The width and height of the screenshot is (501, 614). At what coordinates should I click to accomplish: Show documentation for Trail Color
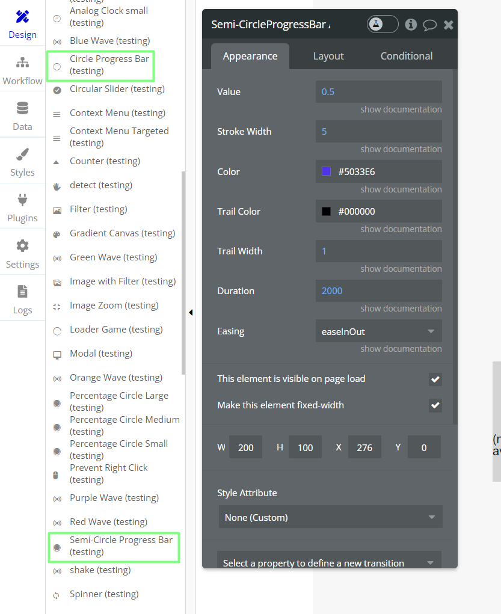click(x=401, y=229)
